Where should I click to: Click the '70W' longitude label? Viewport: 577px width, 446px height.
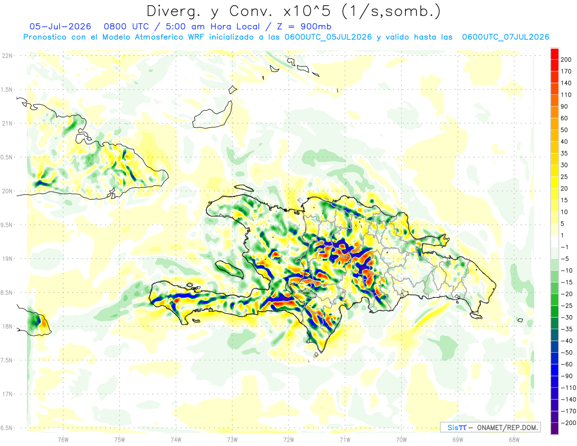tap(401, 439)
